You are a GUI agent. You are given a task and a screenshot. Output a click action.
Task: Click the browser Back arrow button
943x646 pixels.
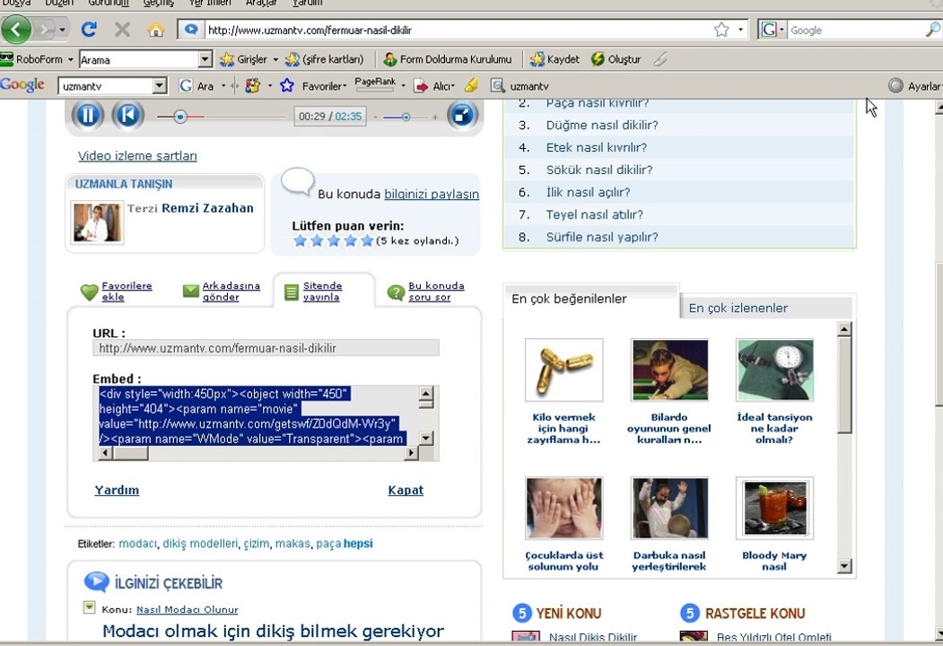click(x=16, y=30)
